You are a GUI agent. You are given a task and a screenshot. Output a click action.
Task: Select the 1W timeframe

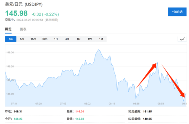(x=90, y=39)
